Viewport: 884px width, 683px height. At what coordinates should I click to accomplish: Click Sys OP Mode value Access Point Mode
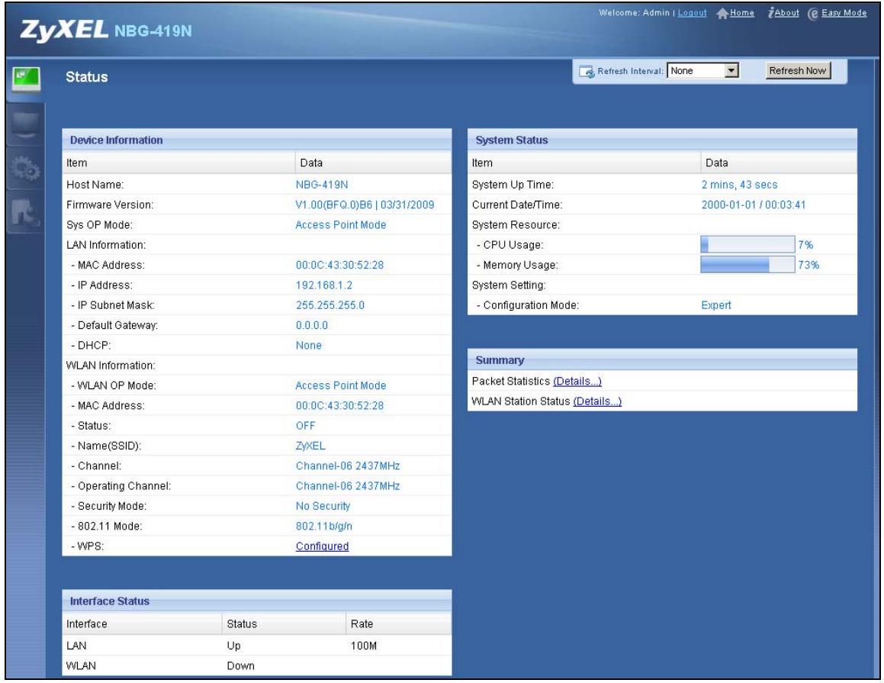[341, 225]
